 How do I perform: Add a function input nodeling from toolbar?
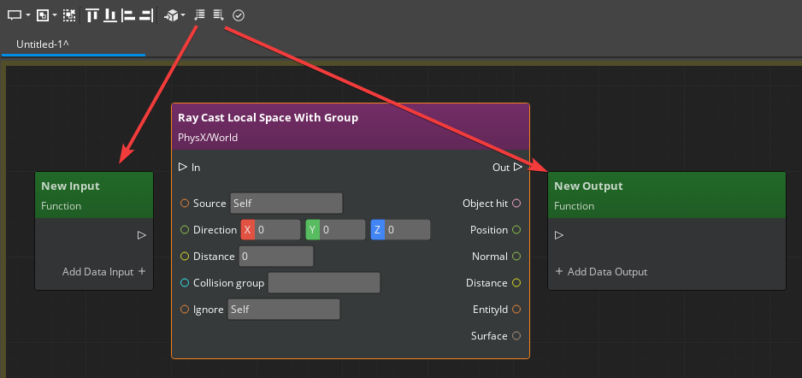tap(199, 15)
